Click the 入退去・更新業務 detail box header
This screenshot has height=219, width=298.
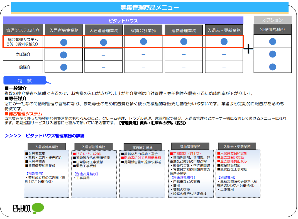pyautogui.click(x=237, y=146)
